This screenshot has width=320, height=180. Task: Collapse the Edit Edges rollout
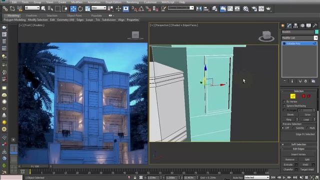coord(299,149)
